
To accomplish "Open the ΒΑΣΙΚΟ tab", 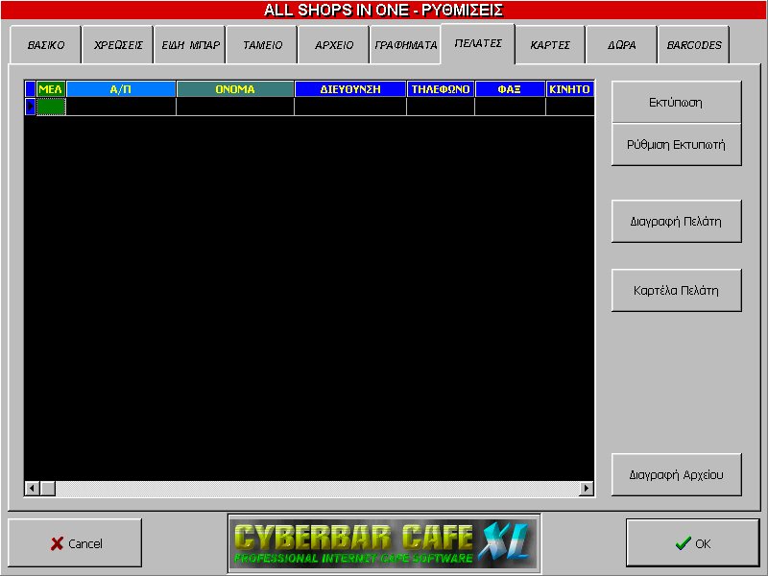I will tap(45, 45).
